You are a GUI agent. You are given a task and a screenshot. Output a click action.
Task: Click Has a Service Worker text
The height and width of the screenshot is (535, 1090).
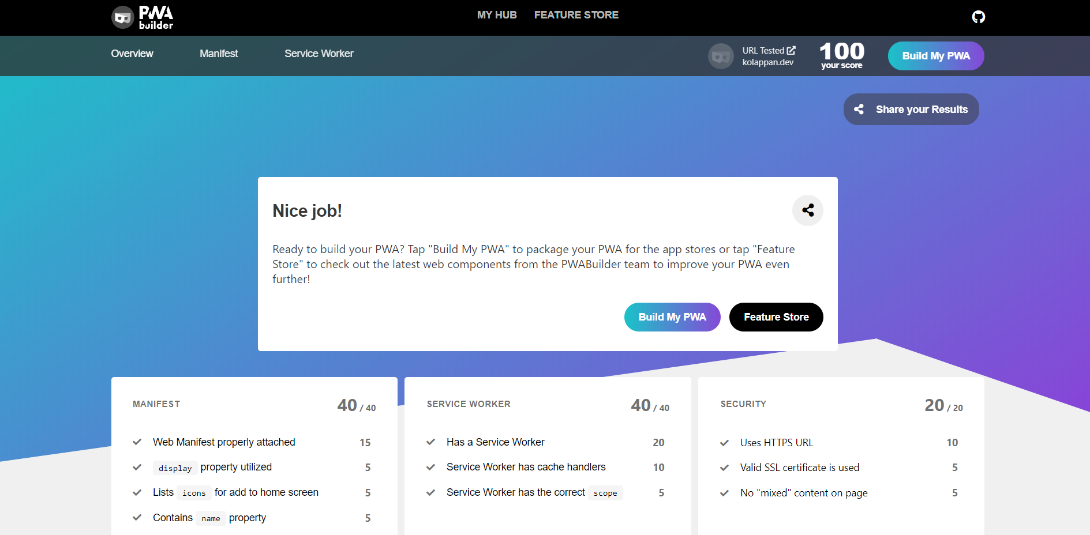pos(496,442)
